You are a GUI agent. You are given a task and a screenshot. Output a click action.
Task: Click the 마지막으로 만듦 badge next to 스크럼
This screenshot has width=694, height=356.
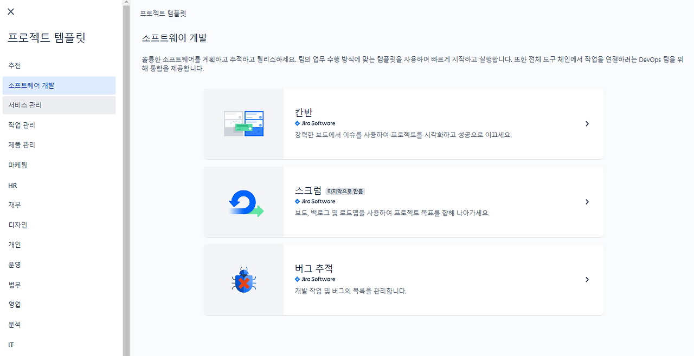(x=346, y=191)
